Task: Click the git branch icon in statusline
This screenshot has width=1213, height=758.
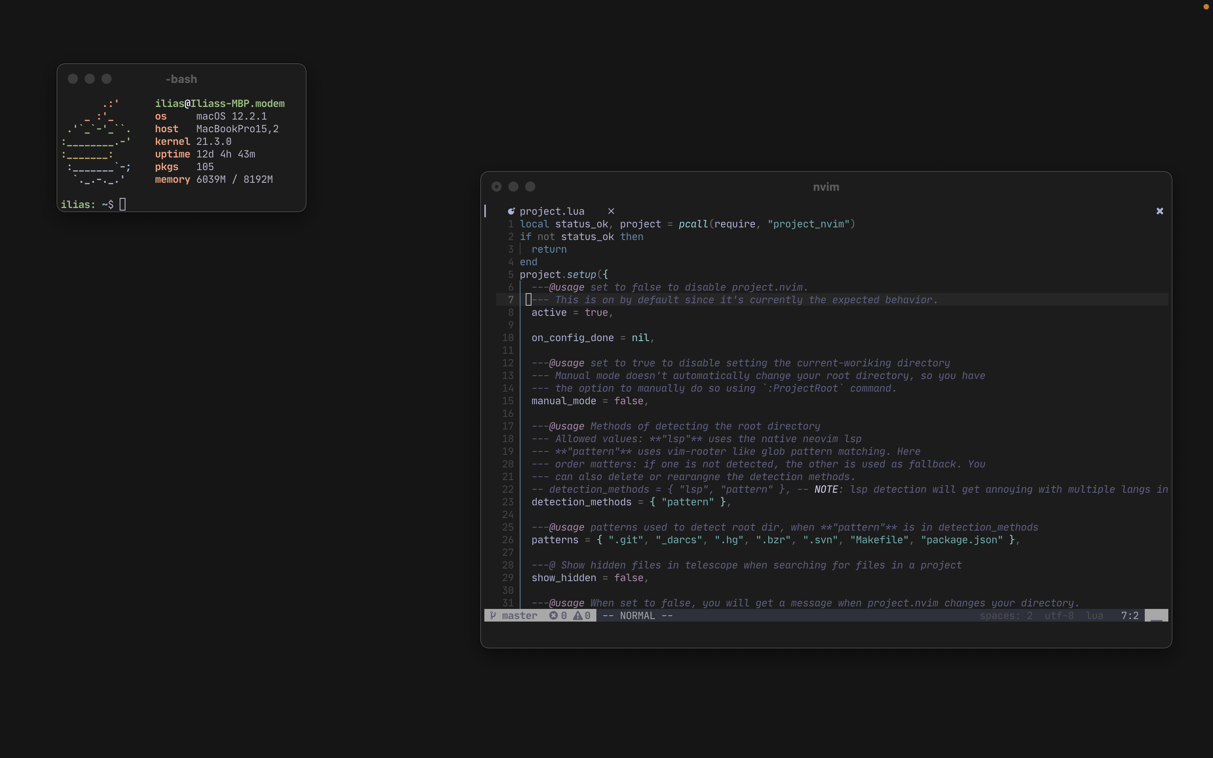Action: [493, 615]
